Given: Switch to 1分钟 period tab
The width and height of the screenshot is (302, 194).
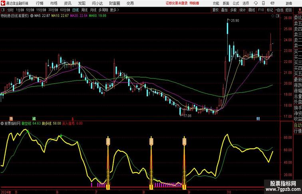Looking at the screenshot, I should [20, 10].
